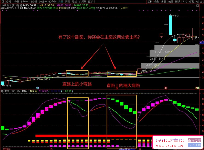Switch to the 1分钟 period
Screen dimensions: 204x150
point(16,2)
